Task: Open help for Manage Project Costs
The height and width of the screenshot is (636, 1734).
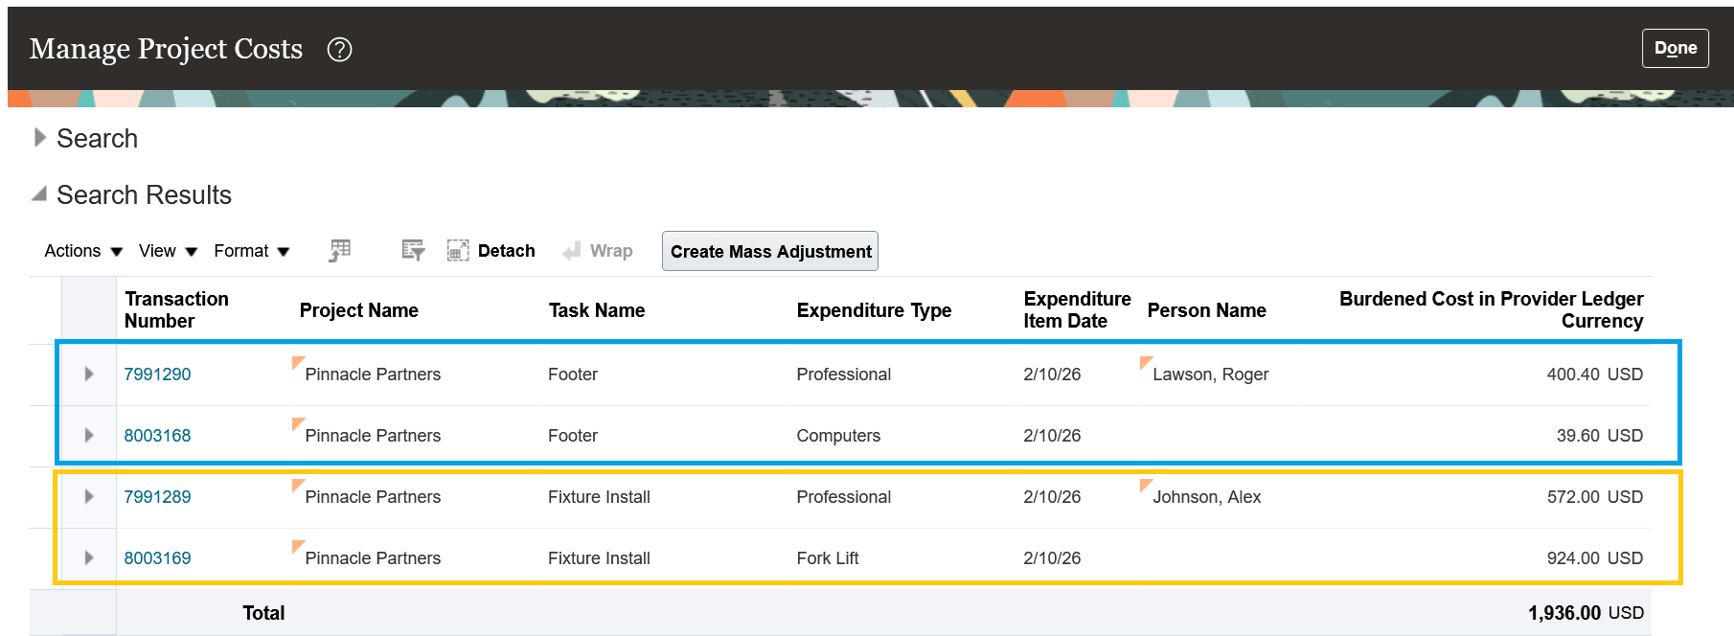Action: [x=340, y=49]
